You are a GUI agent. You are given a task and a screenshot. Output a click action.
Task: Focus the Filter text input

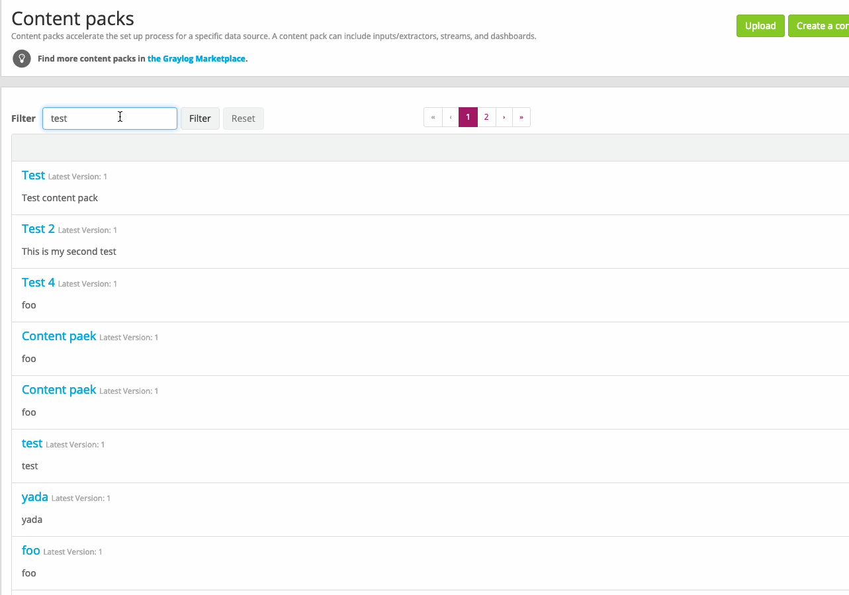tap(110, 118)
